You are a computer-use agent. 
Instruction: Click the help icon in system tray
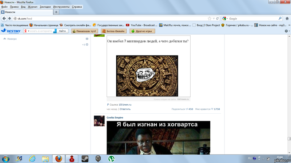pos(254,158)
